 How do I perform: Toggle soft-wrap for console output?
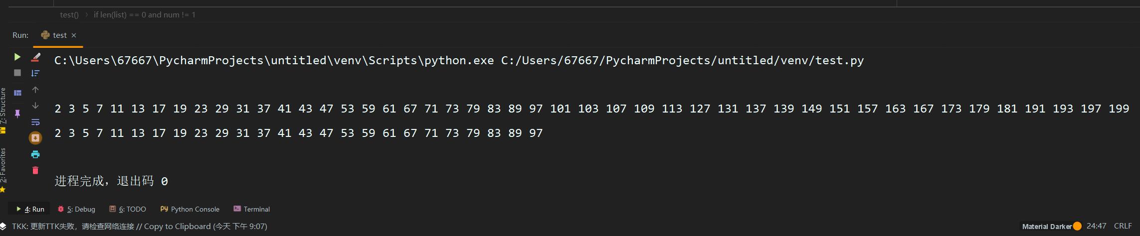[x=35, y=122]
